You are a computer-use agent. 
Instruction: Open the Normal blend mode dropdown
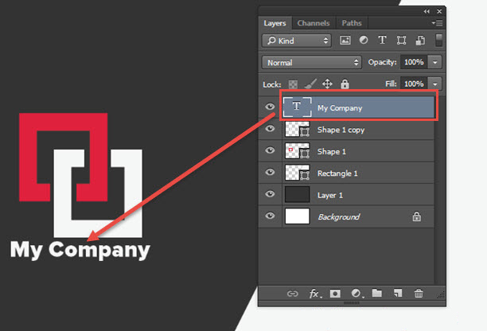tap(312, 62)
